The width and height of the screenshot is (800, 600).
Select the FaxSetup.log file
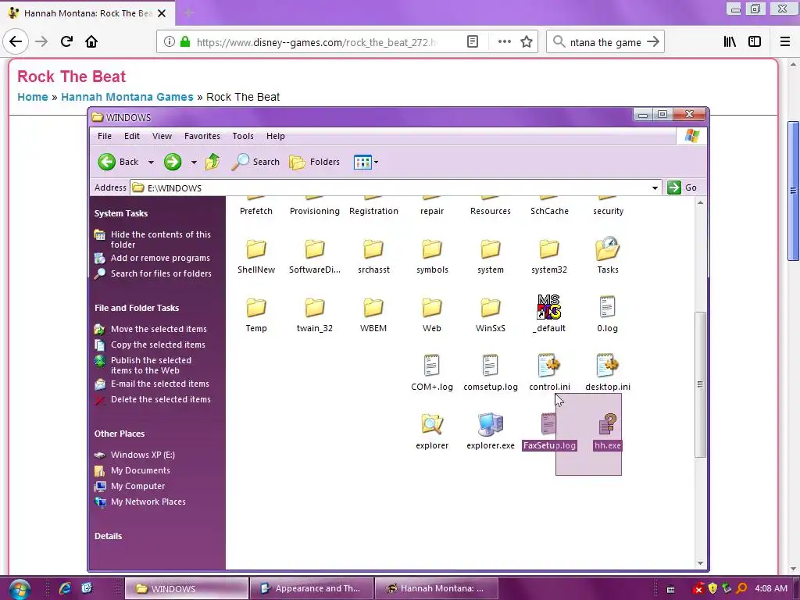[x=549, y=432]
